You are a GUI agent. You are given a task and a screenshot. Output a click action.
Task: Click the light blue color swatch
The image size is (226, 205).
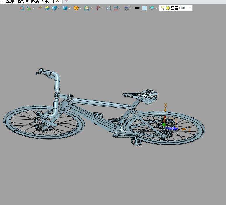pyautogui.click(x=145, y=8)
